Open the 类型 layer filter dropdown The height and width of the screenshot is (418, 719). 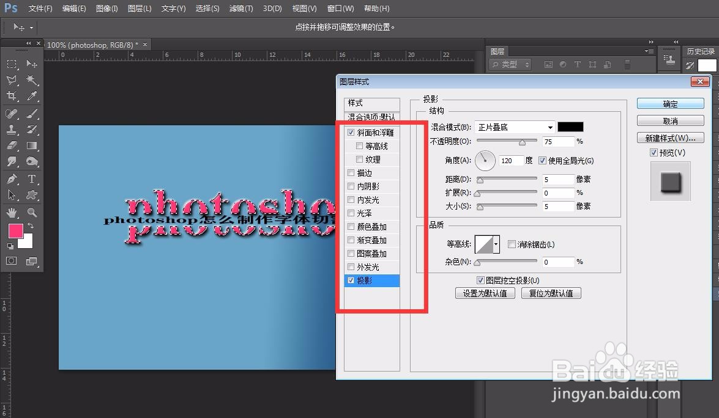coord(510,65)
